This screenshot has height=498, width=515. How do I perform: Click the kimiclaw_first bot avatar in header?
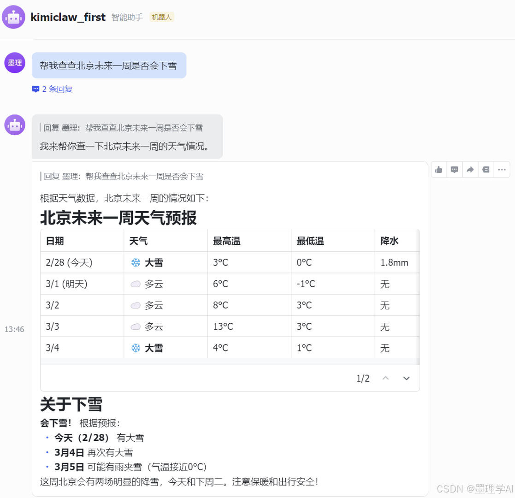13,17
